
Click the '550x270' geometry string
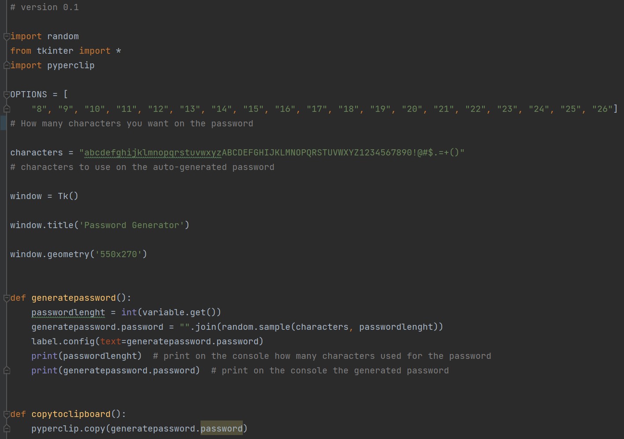coord(119,255)
